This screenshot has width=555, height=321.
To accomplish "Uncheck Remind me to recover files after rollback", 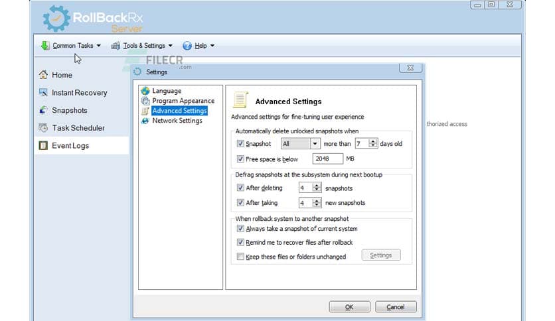I will point(240,242).
